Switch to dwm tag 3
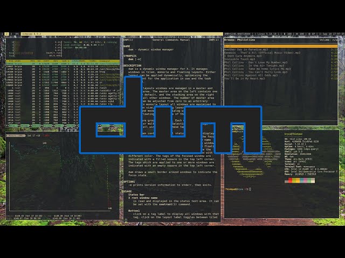 11,34
